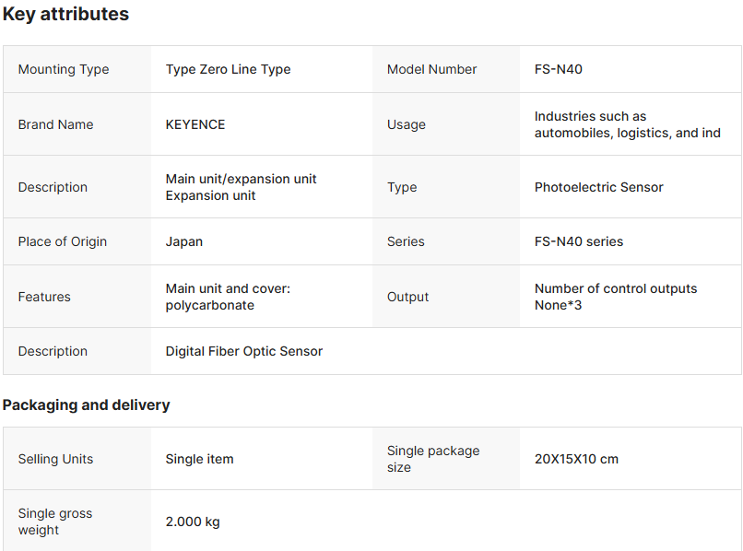Select the FS-N40 model number value
The width and height of the screenshot is (743, 551).
tap(558, 69)
